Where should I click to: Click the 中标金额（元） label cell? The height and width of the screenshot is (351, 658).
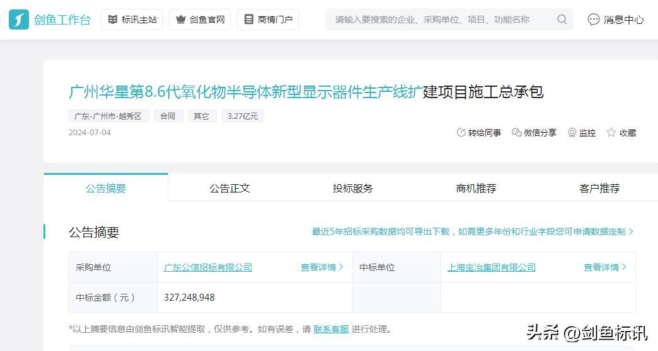click(x=113, y=298)
